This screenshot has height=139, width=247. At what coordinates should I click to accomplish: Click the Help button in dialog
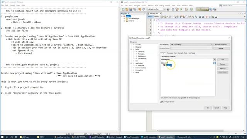point(225,108)
